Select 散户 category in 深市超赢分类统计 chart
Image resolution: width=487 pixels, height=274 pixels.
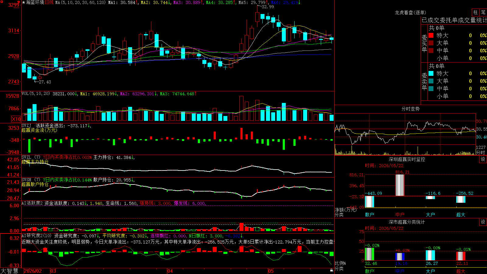click(370, 271)
